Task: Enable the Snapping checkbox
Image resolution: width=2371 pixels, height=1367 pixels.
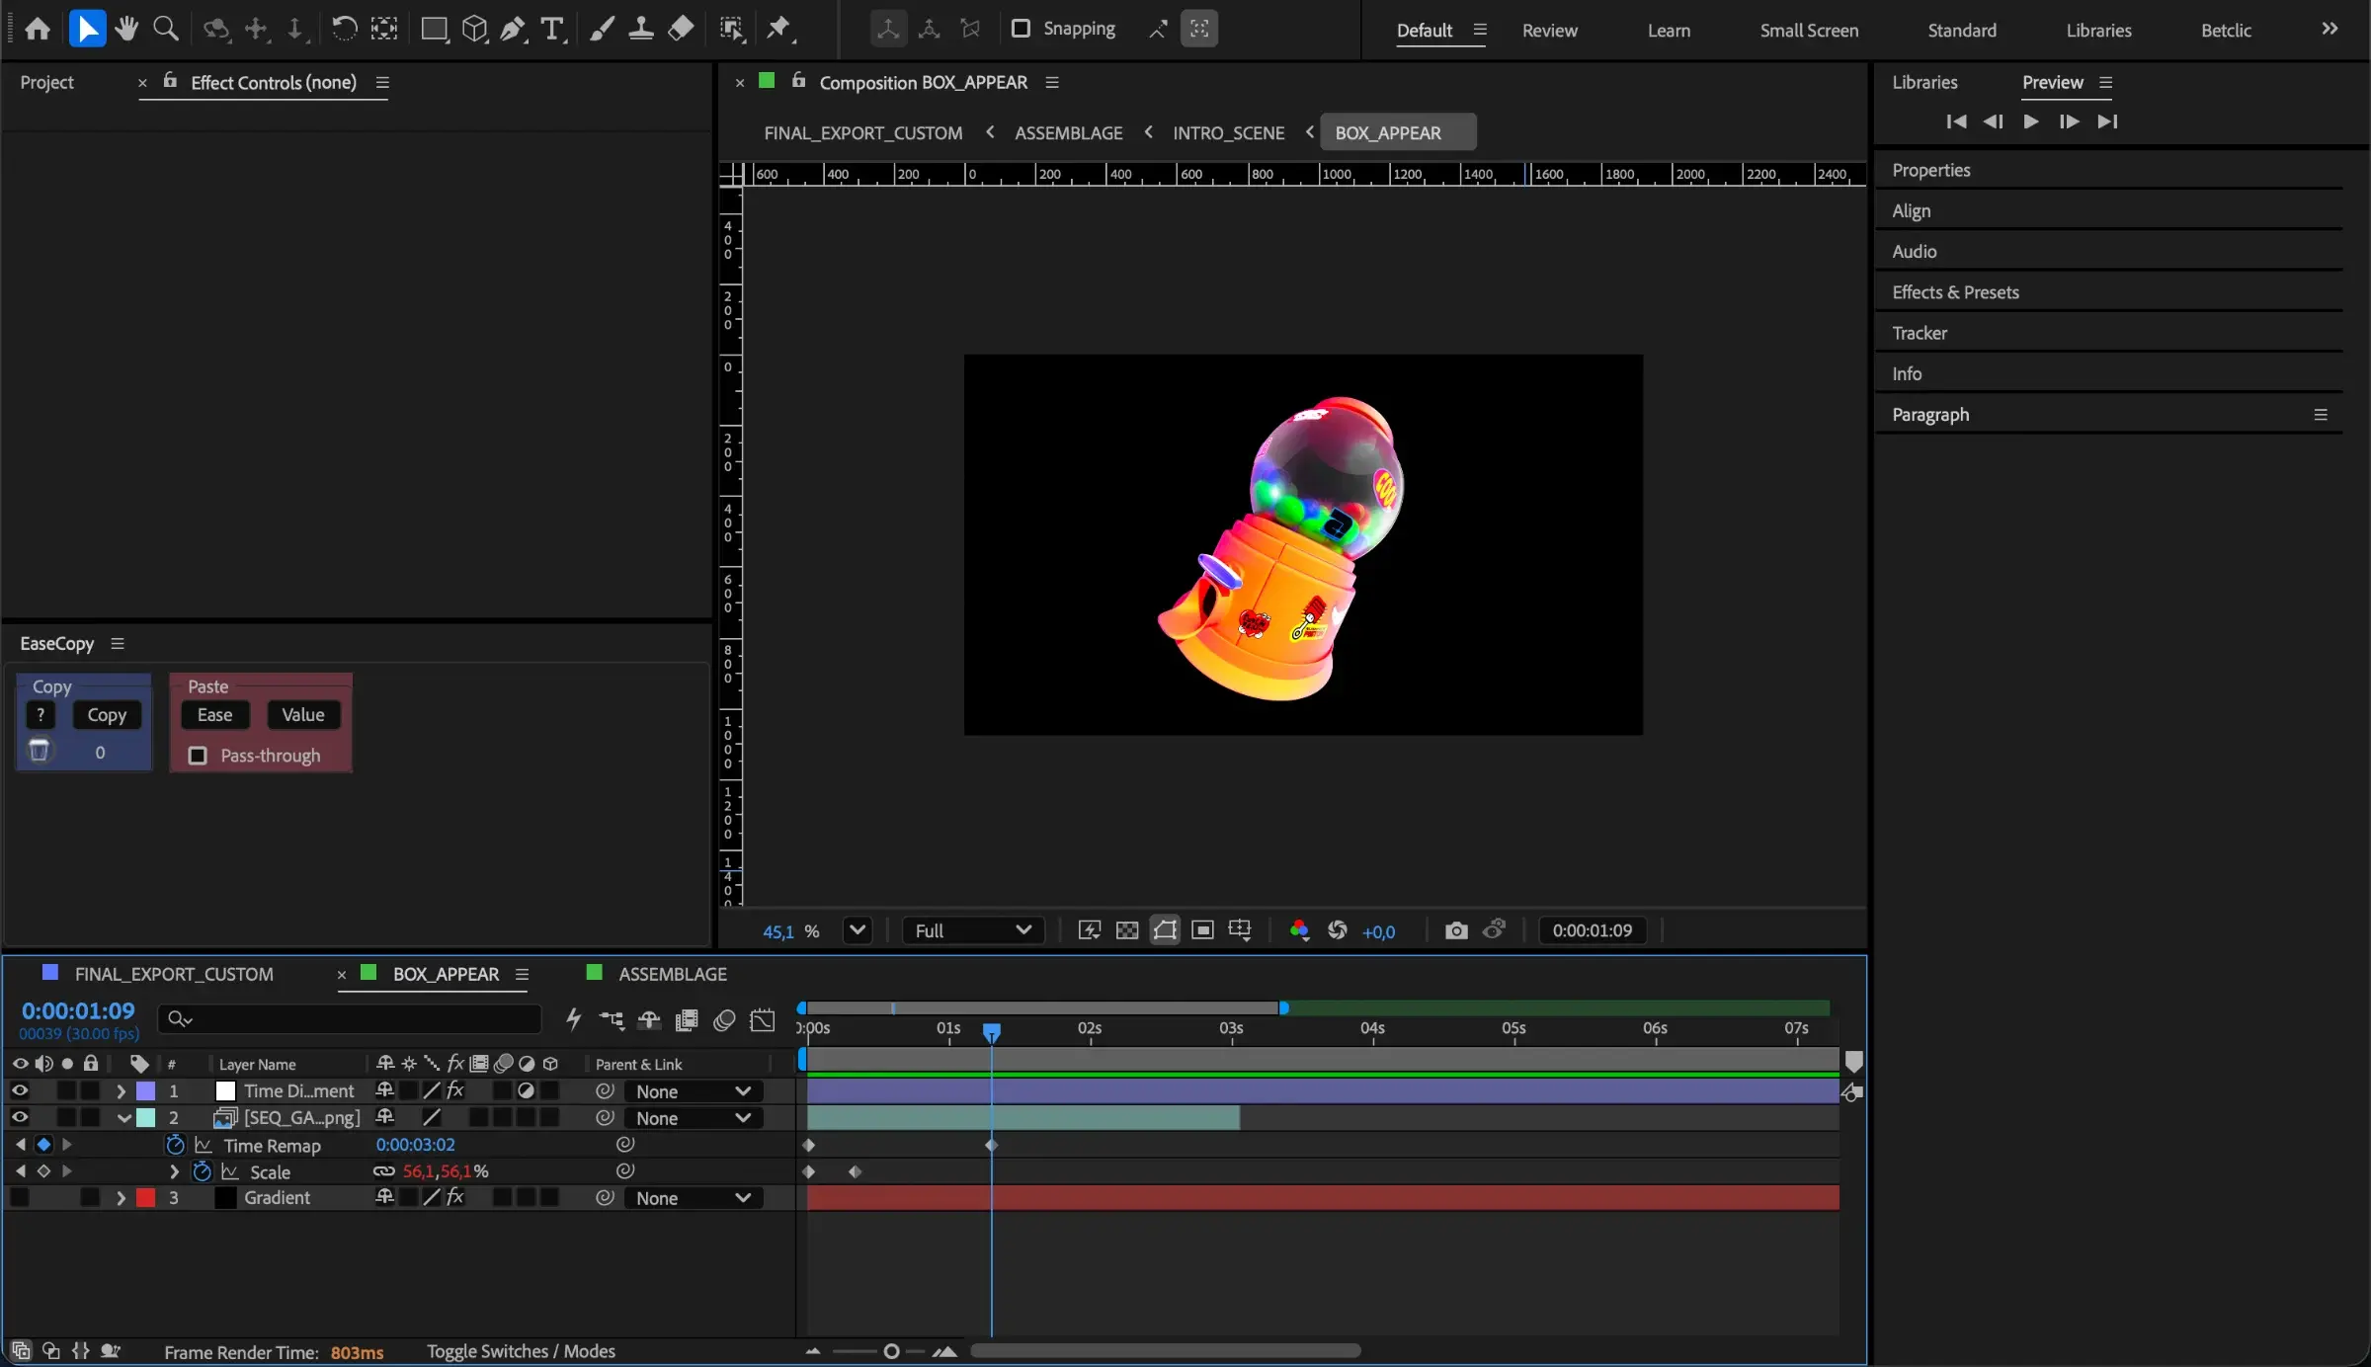Action: tap(1021, 29)
